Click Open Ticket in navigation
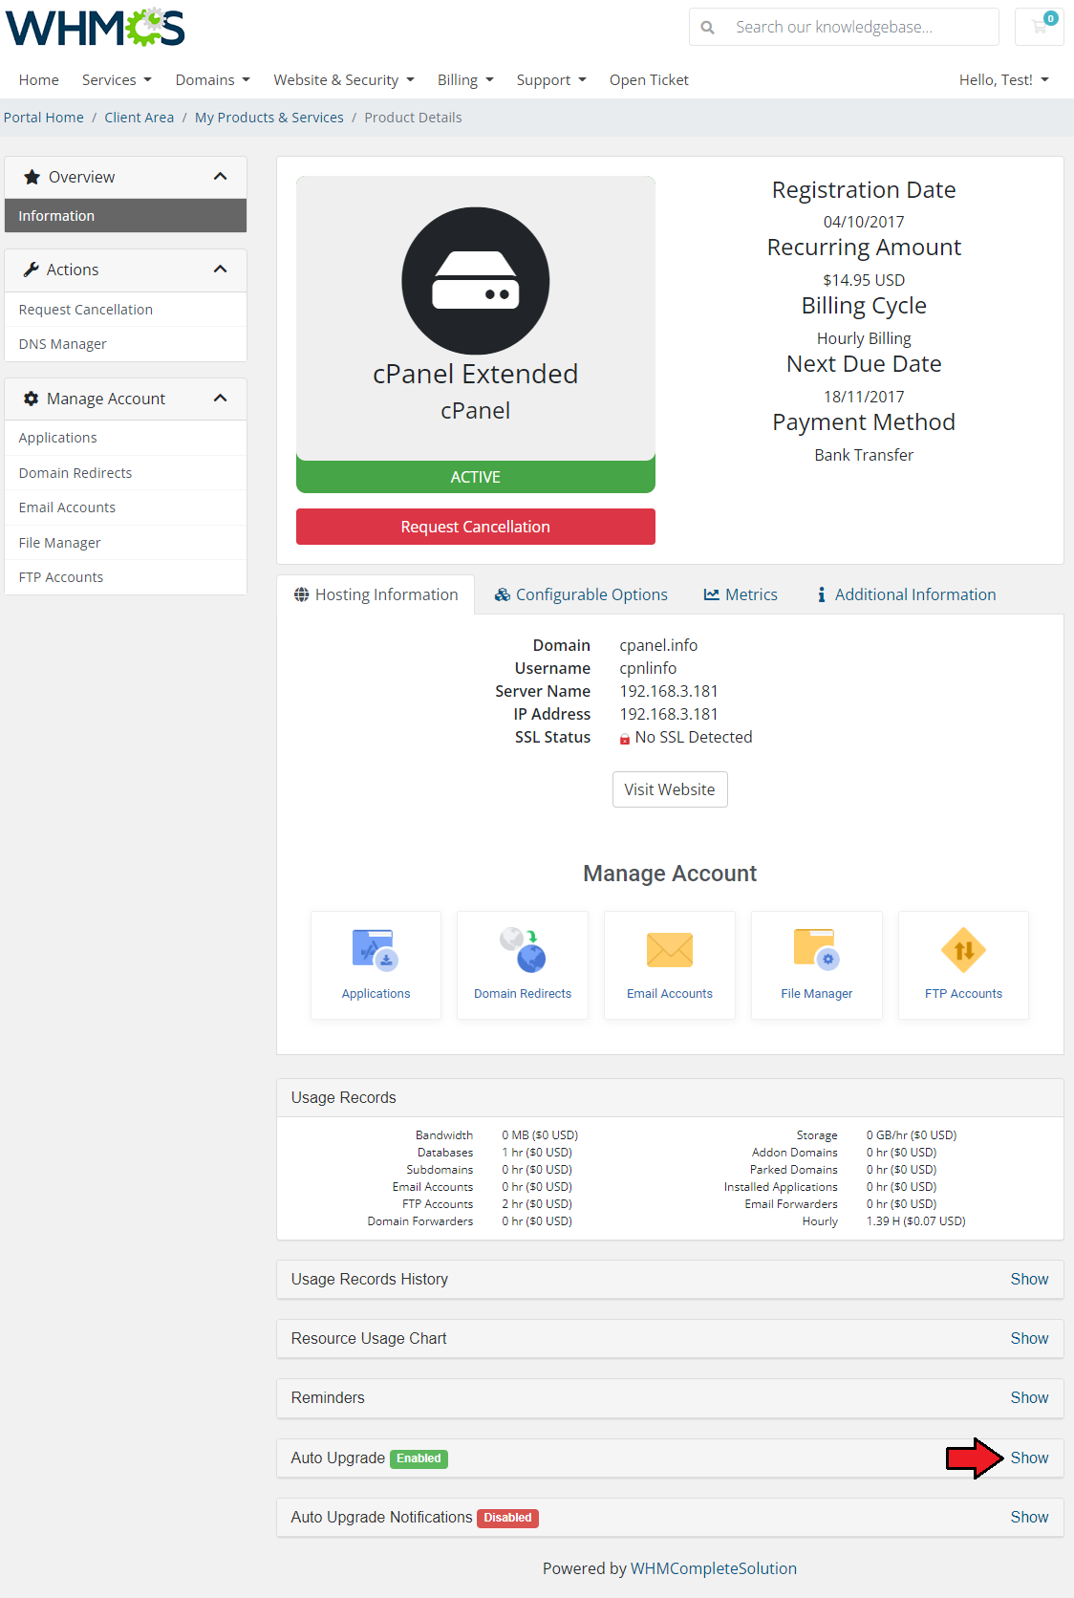 point(649,80)
